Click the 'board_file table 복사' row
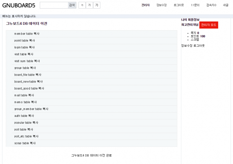 point(95,75)
